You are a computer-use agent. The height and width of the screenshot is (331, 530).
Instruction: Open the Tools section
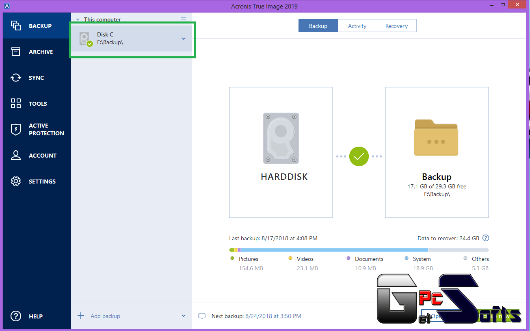(x=37, y=104)
